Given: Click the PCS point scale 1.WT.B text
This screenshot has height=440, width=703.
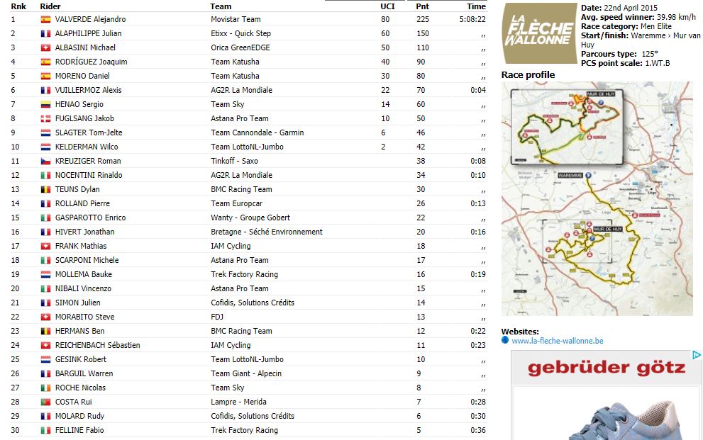Looking at the screenshot, I should 626,63.
